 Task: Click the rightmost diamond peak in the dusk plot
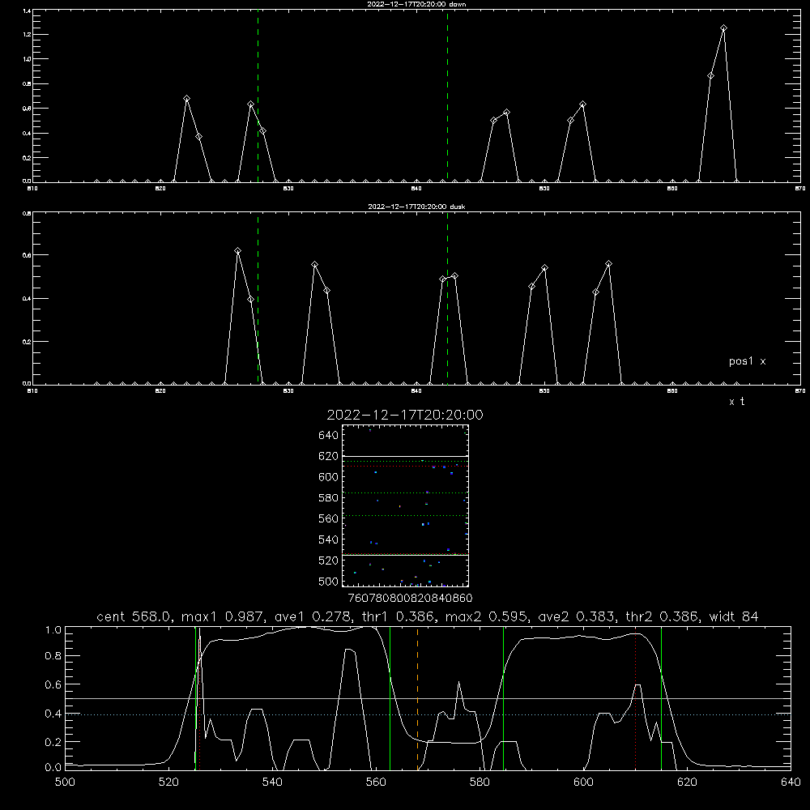608,264
